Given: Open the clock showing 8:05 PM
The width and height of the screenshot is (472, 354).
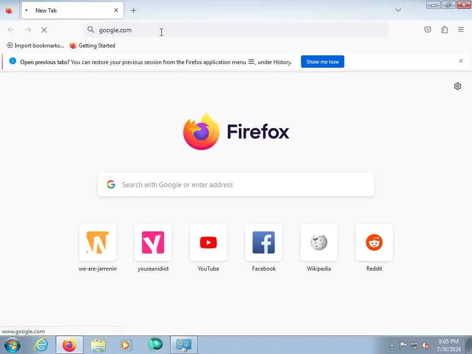Looking at the screenshot, I should point(448,345).
